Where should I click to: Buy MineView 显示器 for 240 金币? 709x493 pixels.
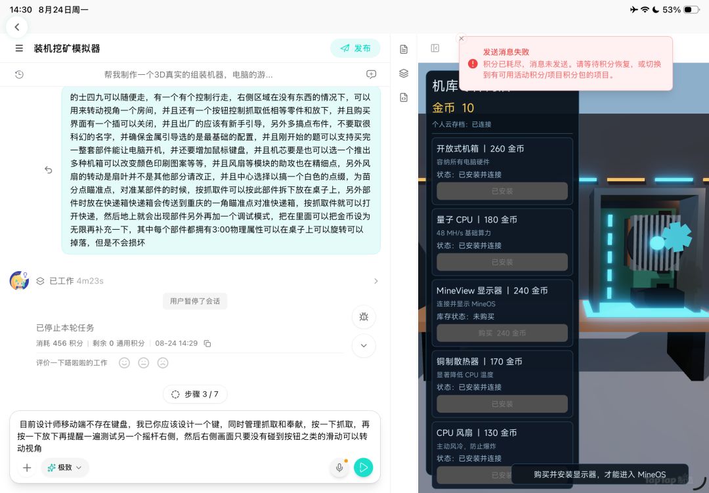[x=502, y=333]
